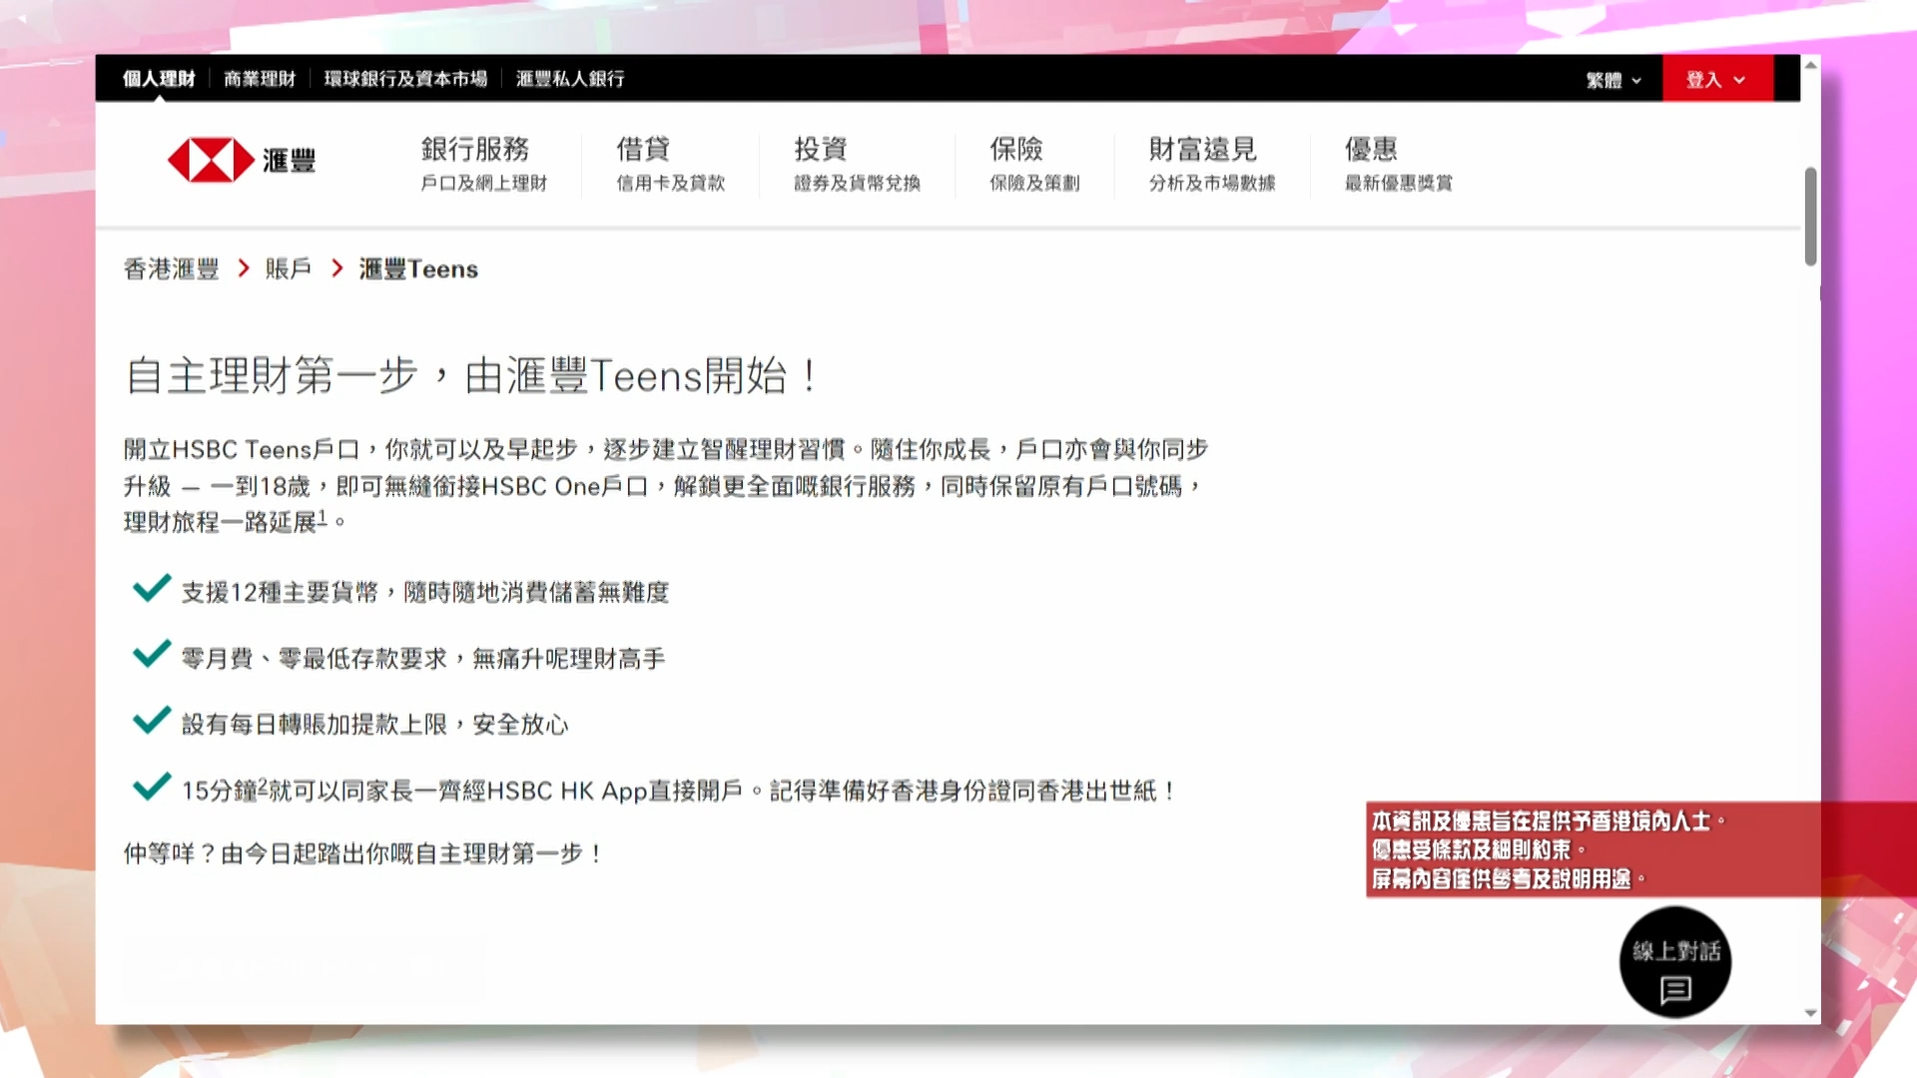Select the 環球銀行及資本市場 menu item

coord(409,78)
